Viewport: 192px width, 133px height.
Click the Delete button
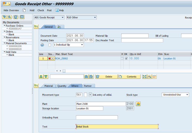coord(107,77)
